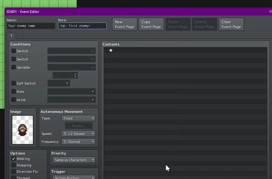Image resolution: width=272 pixels, height=179 pixels.
Task: Click the diamond command marker in Contents
Action: pyautogui.click(x=111, y=50)
